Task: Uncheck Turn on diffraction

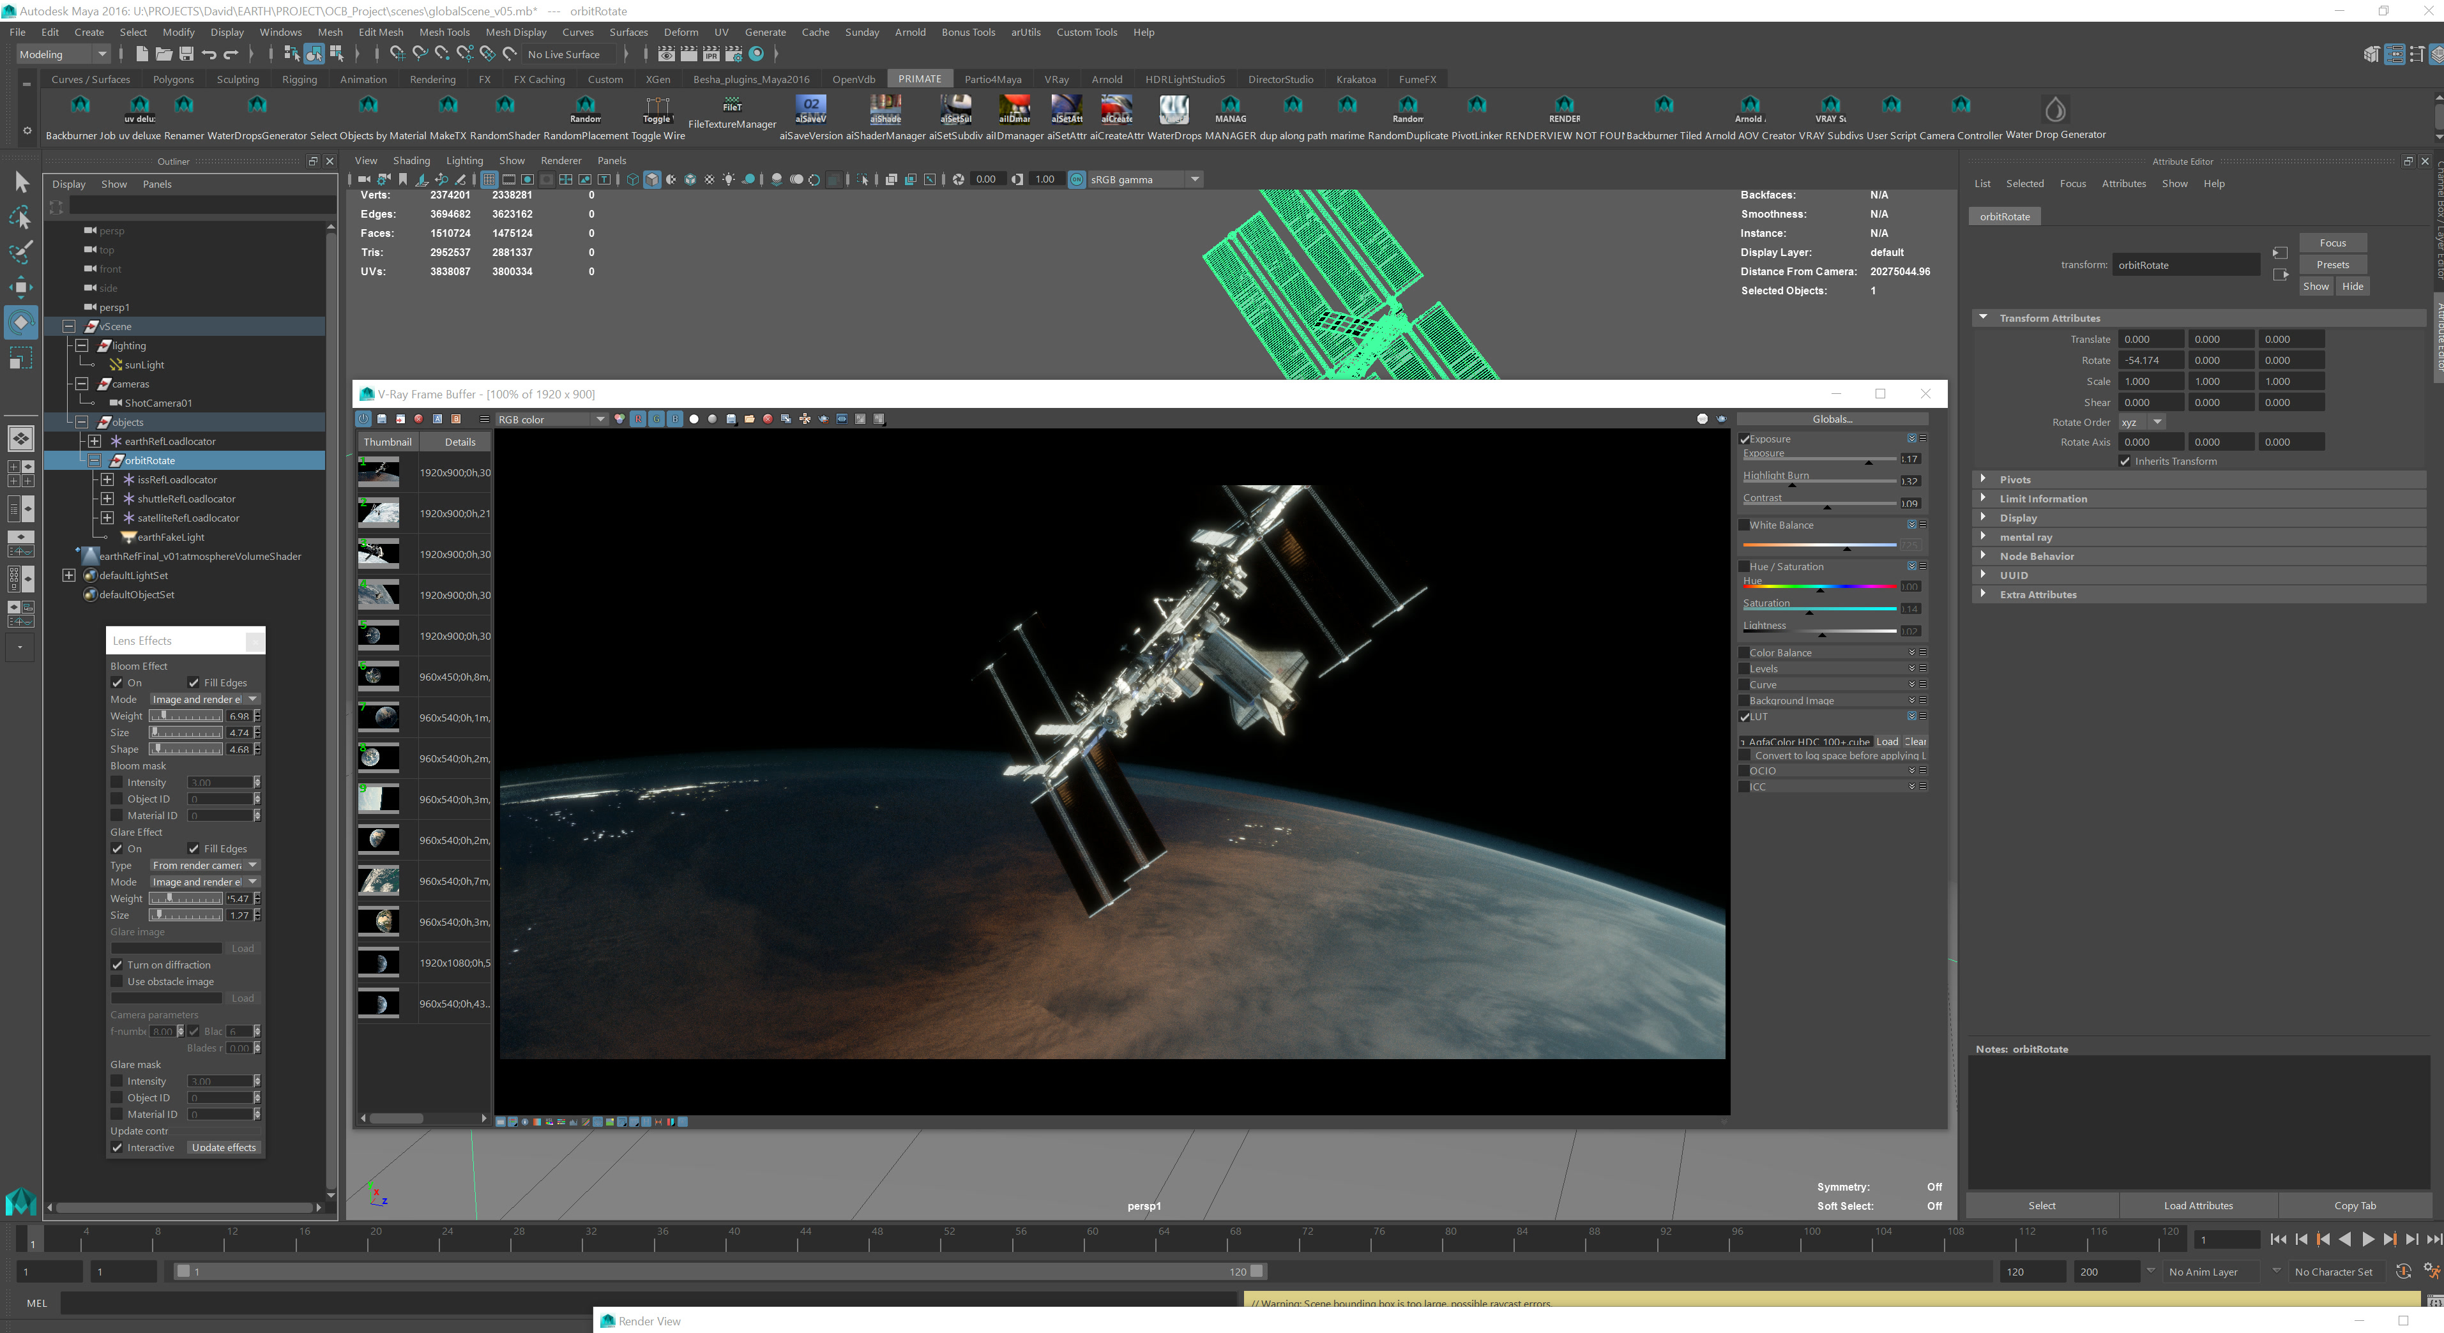Action: click(x=117, y=965)
